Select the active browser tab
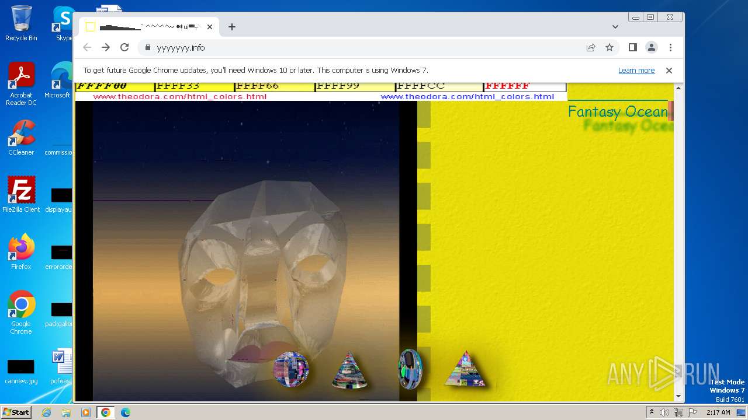 point(149,27)
